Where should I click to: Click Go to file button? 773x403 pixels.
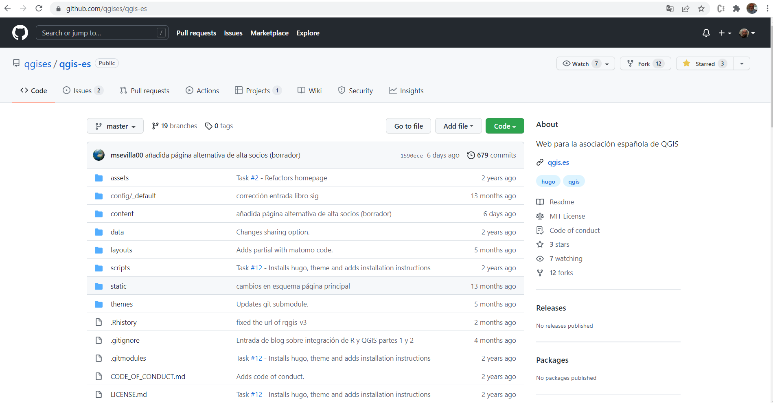click(x=409, y=126)
